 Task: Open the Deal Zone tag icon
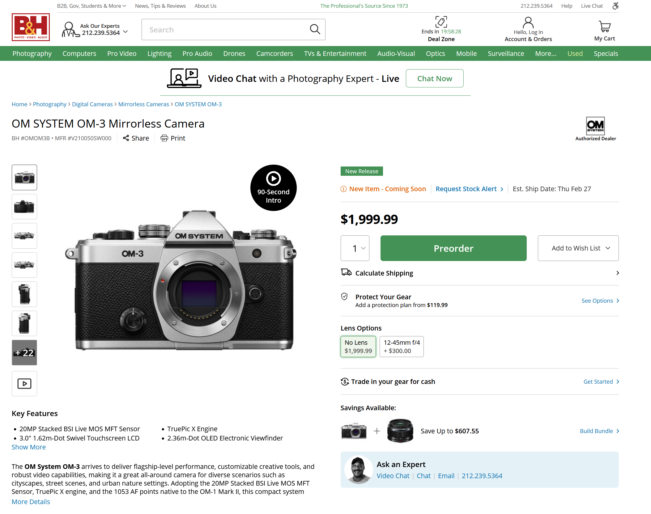(x=441, y=22)
